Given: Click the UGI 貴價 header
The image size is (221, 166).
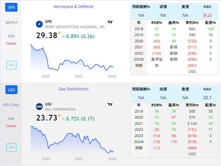Looking at the screenshot, I should point(185,89).
